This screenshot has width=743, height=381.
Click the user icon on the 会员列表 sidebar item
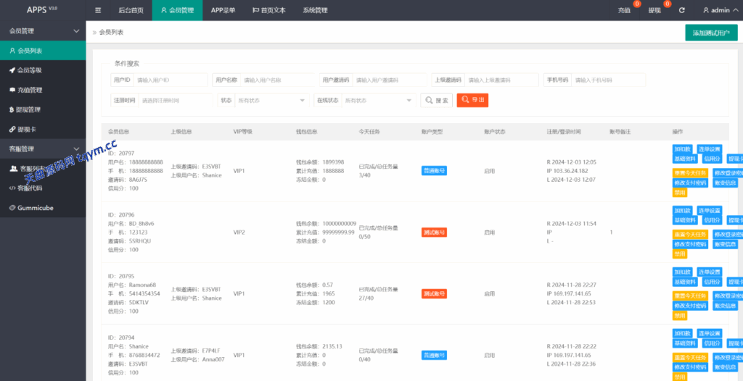pos(12,51)
